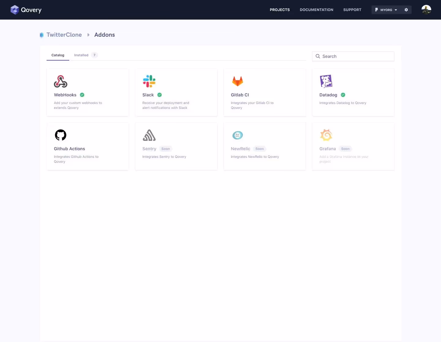Open the Gitlab CI fox icon
This screenshot has height=342, width=441.
point(238,81)
